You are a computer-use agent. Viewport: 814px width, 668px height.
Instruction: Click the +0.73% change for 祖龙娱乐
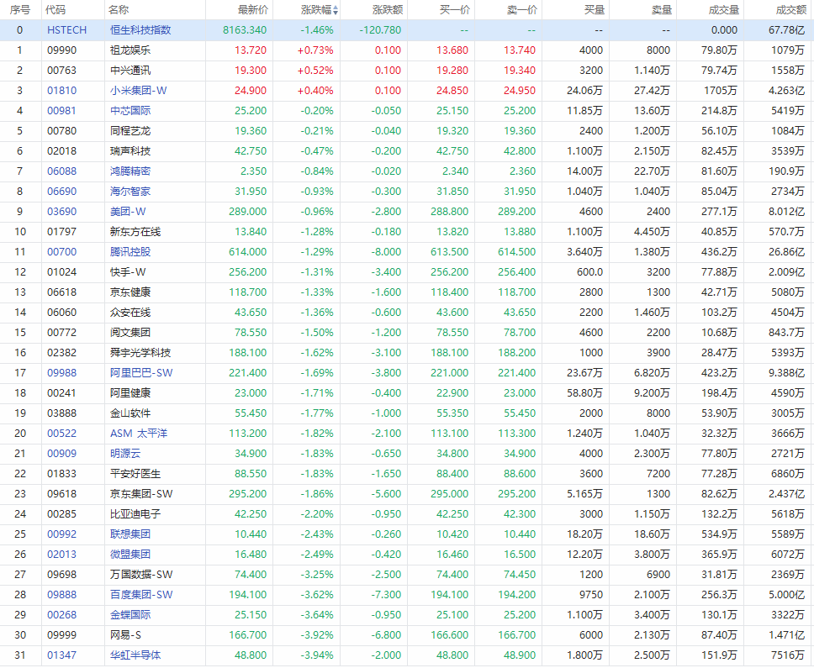pyautogui.click(x=315, y=50)
